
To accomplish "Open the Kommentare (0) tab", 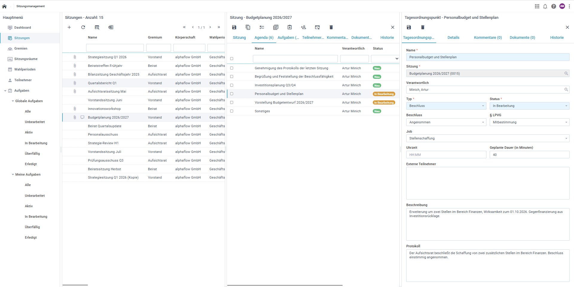I will click(x=488, y=37).
